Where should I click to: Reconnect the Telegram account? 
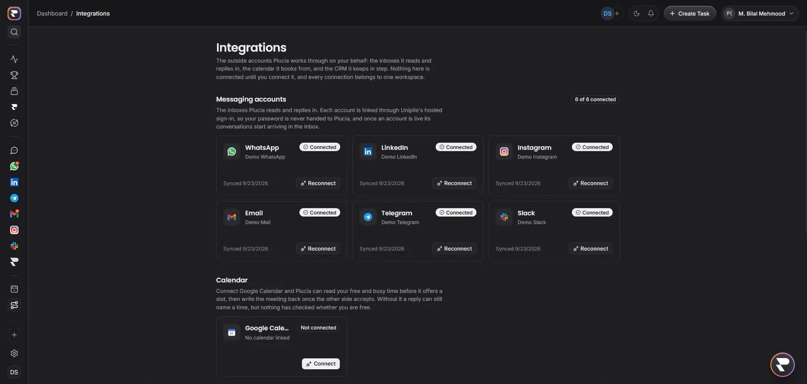tap(454, 249)
